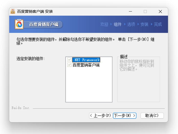Click the 选项 step in the header
Image resolution: width=178 pixels, height=134 pixels.
[x=131, y=24]
